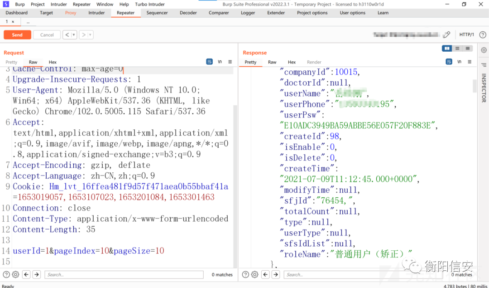The height and width of the screenshot is (288, 489).
Task: Click the Request search field
Action: [x=124, y=274]
